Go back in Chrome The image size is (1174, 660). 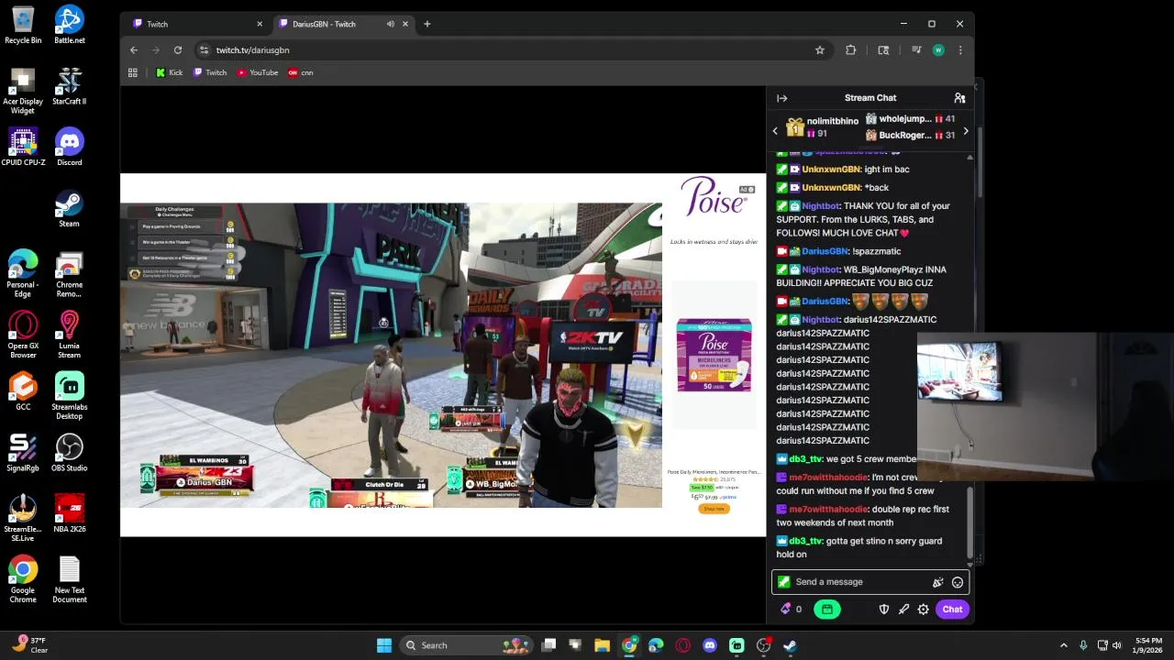click(134, 50)
